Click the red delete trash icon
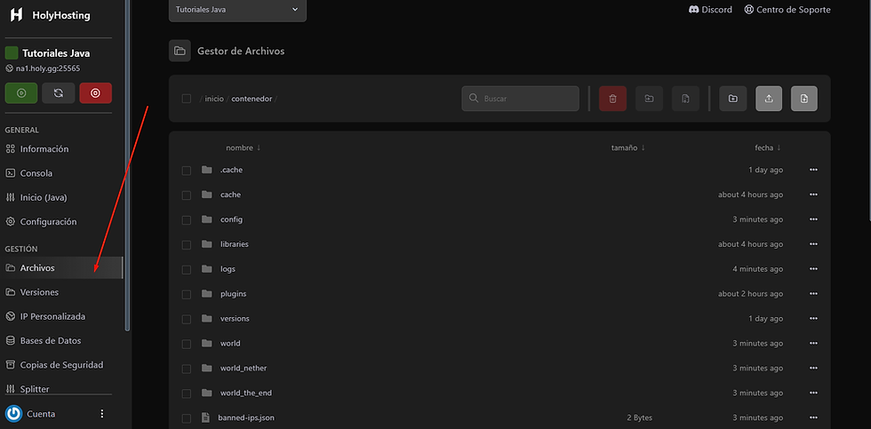 pos(612,99)
